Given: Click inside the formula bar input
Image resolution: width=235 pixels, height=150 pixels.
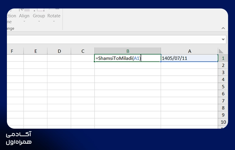Looking at the screenshot, I should tap(114, 40).
